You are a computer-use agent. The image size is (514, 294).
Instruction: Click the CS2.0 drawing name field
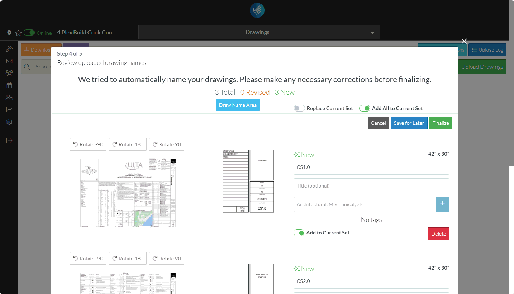[371, 281]
